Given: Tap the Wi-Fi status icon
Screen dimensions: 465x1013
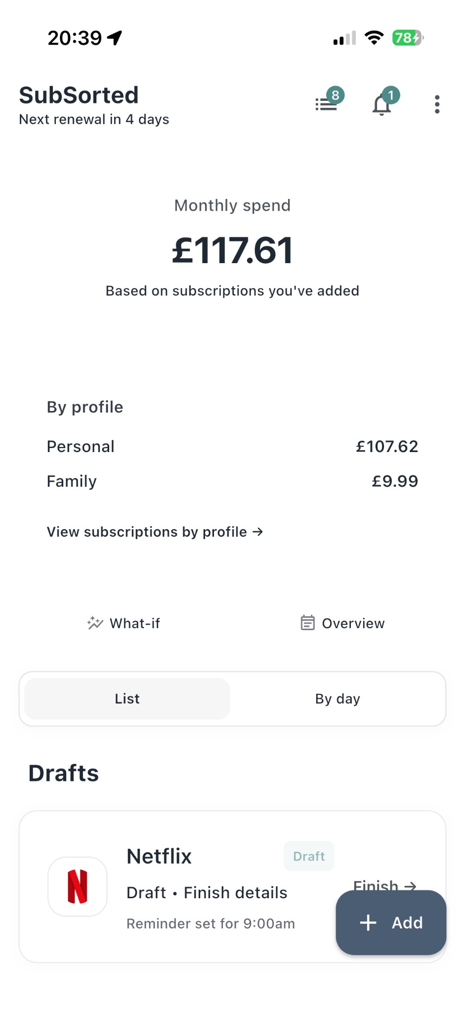Looking at the screenshot, I should 374,38.
